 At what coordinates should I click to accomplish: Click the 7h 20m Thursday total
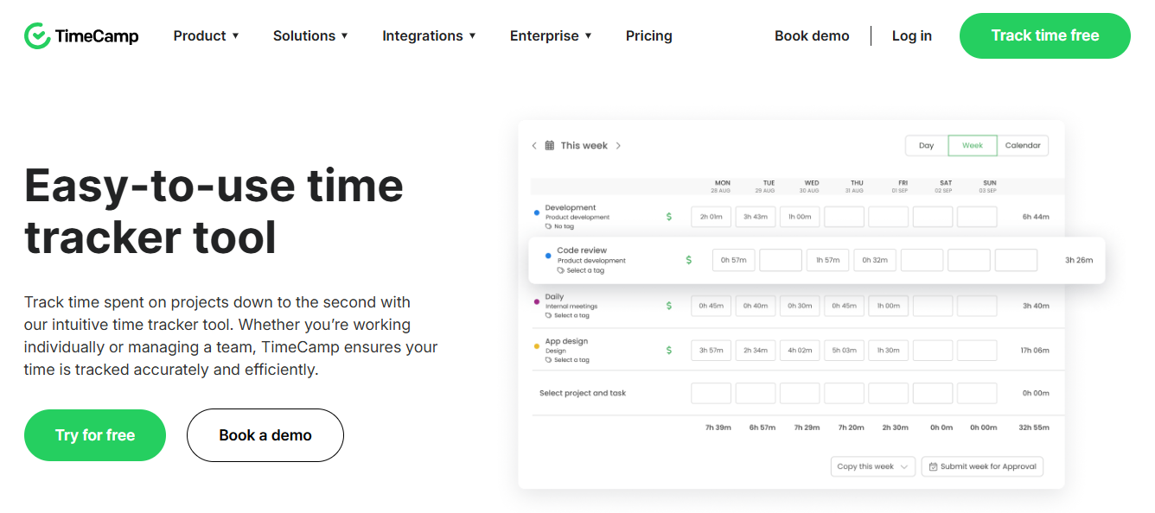click(851, 427)
